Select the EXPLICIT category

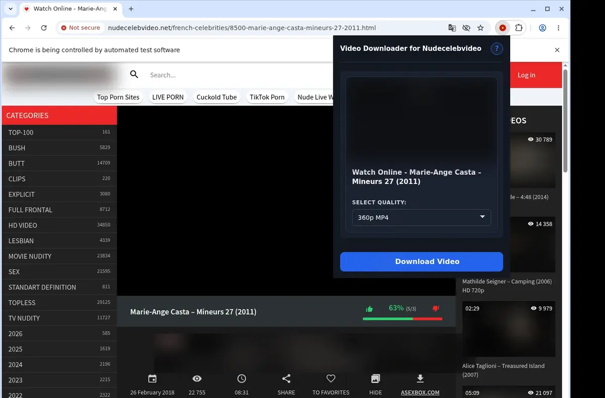click(59, 194)
